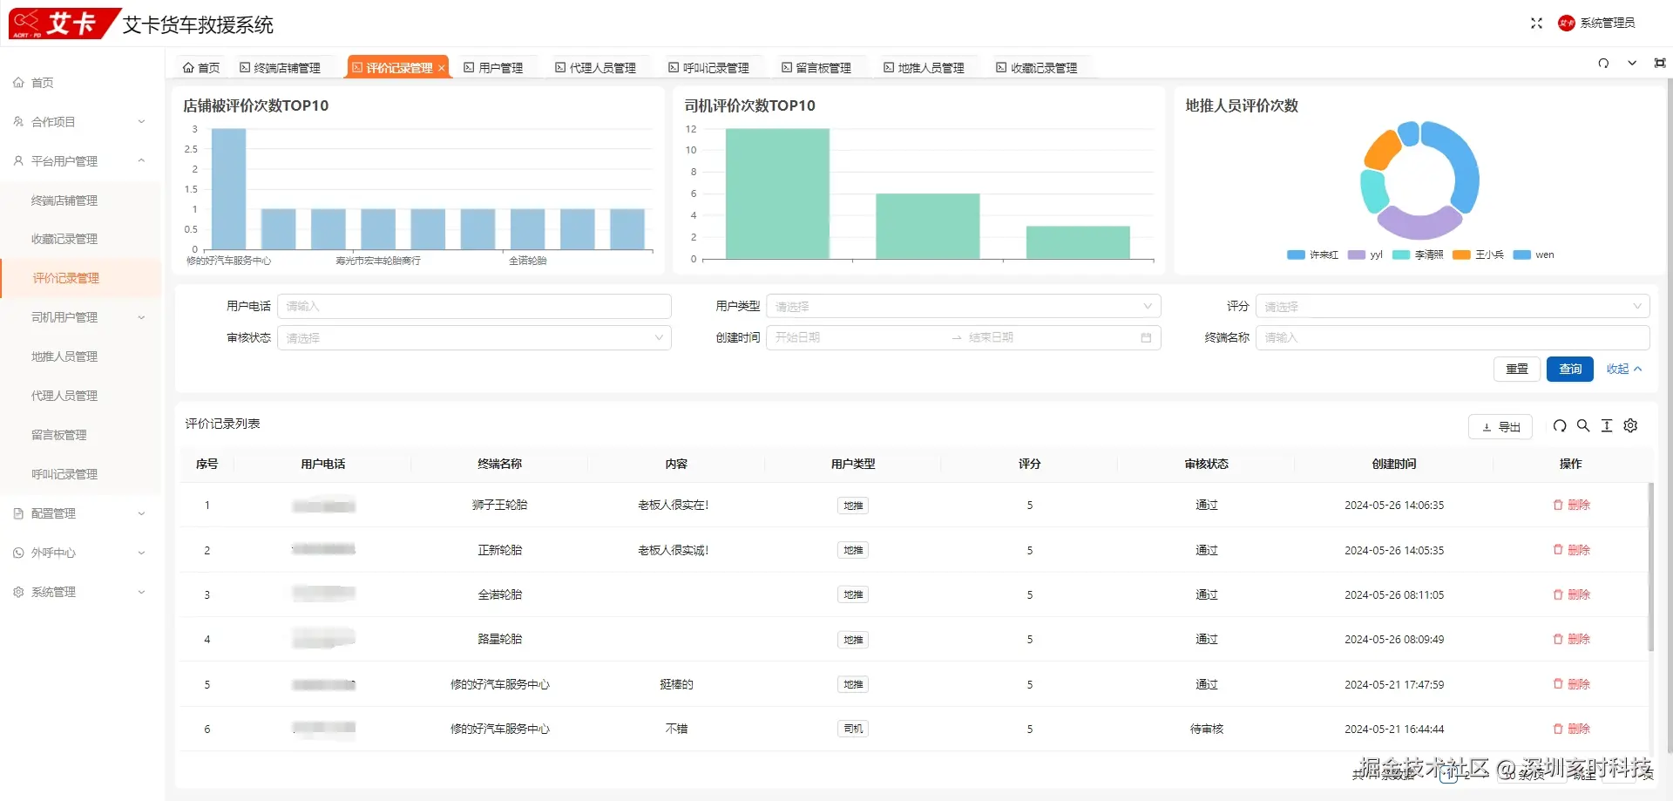This screenshot has width=1673, height=801.
Task: Click the 结束日期 date input
Action: click(x=1050, y=337)
